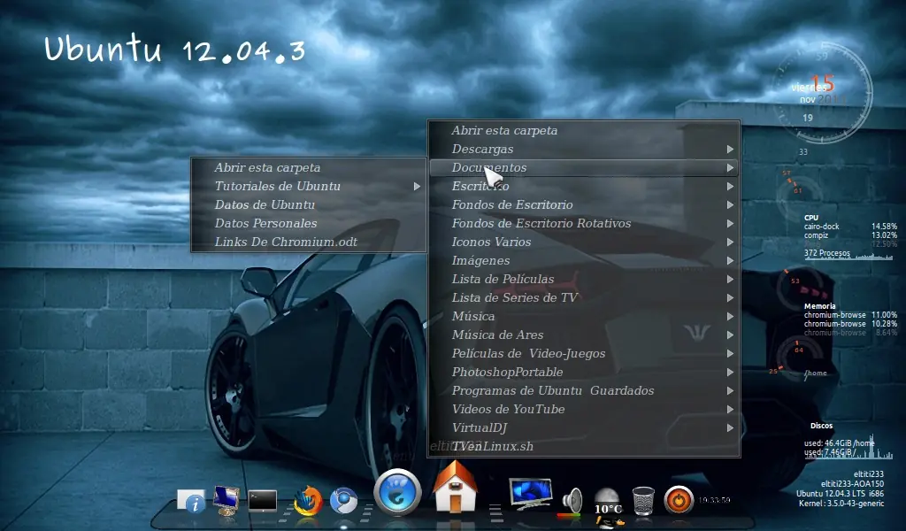Select Videos de YouTube entry
The width and height of the screenshot is (906, 531).
584,409
